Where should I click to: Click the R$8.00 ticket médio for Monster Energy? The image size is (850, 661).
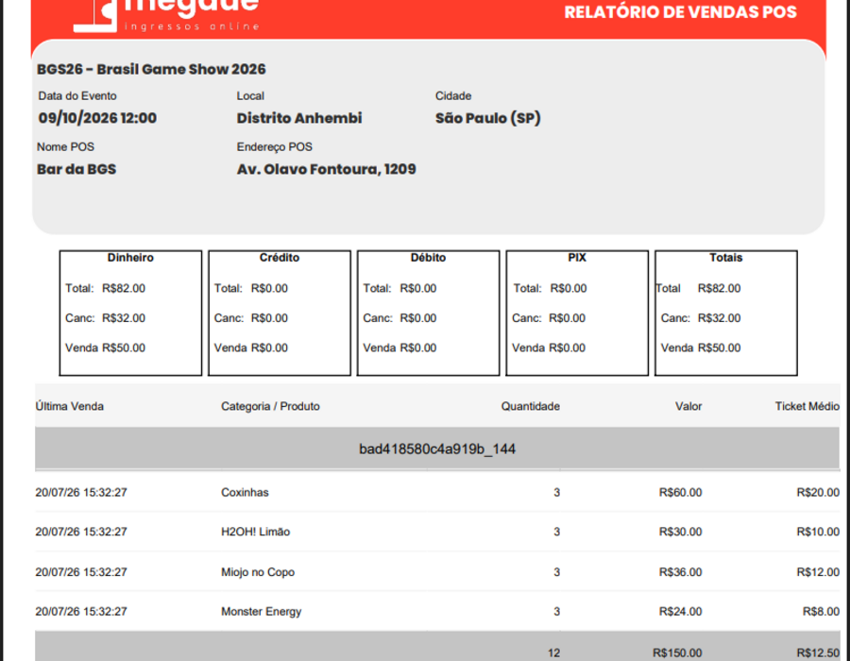coord(822,612)
